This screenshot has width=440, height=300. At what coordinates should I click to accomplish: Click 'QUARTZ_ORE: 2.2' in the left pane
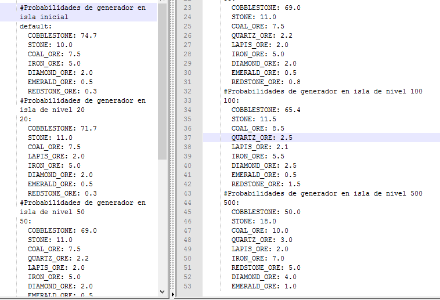tap(58, 258)
